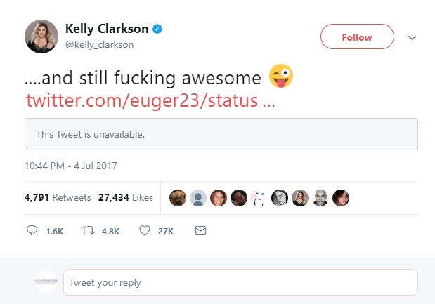Click the first liker's avatar

point(178,198)
